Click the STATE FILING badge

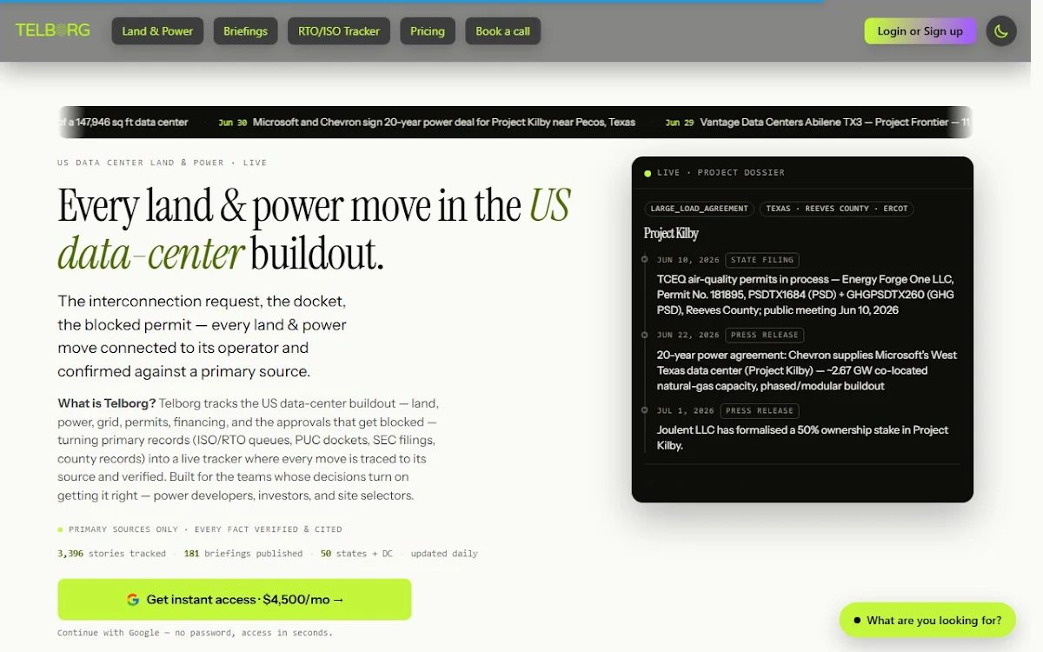click(762, 260)
